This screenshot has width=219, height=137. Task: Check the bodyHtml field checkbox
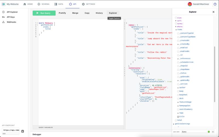(x=178, y=95)
